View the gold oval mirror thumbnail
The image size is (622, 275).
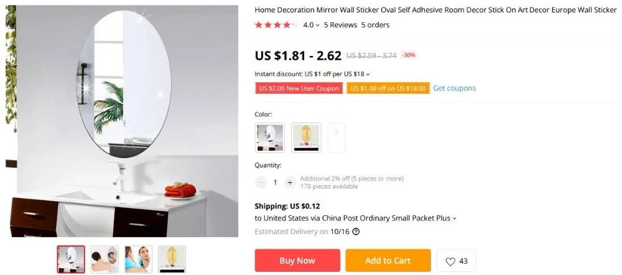(x=172, y=259)
